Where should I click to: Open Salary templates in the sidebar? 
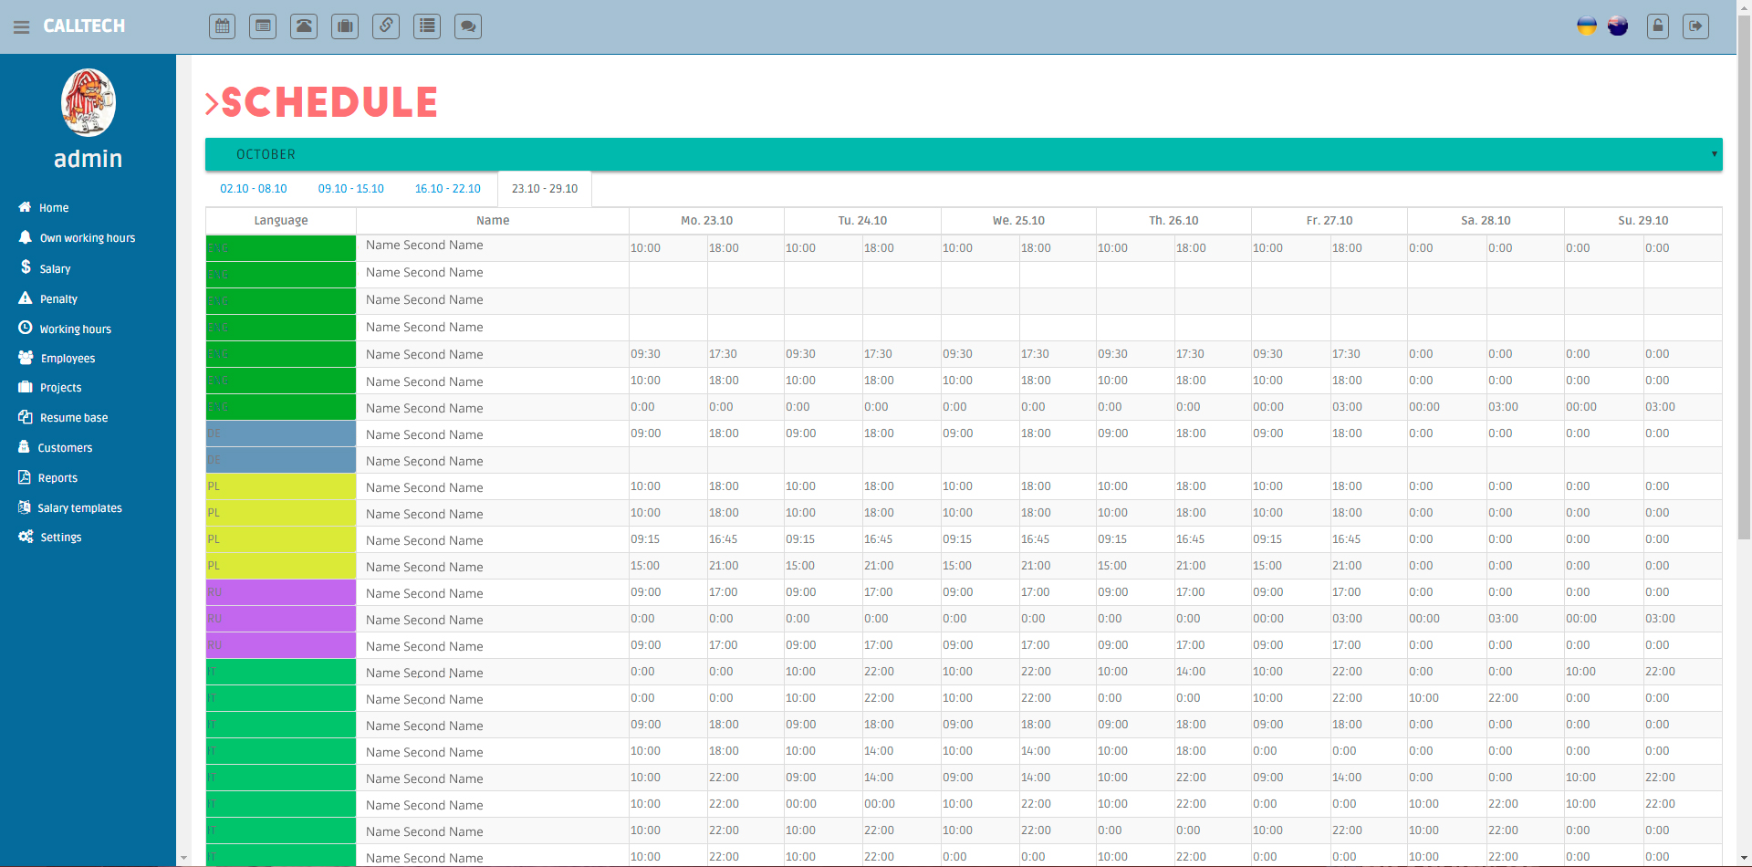pyautogui.click(x=79, y=508)
